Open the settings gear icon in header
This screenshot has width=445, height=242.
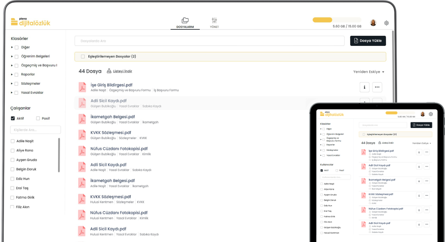[386, 23]
